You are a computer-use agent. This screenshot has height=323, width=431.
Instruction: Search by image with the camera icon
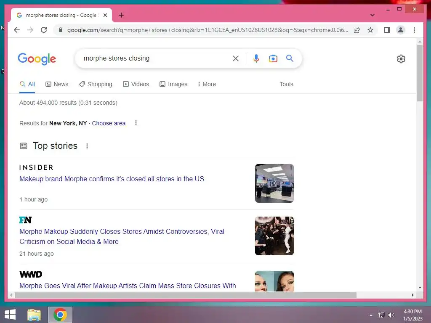click(x=273, y=58)
